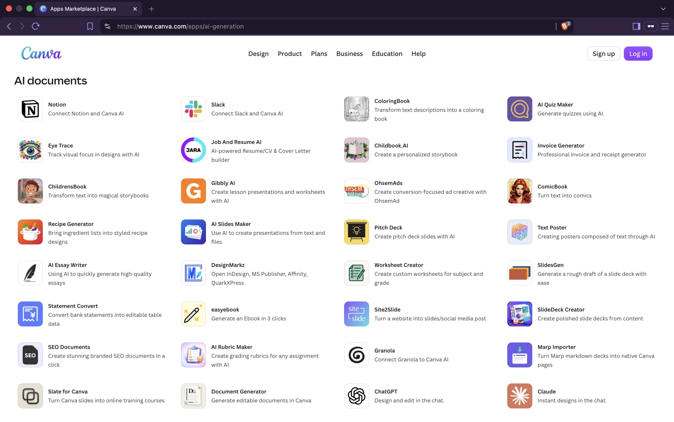Click the Slate for Canva icon

coord(30,396)
